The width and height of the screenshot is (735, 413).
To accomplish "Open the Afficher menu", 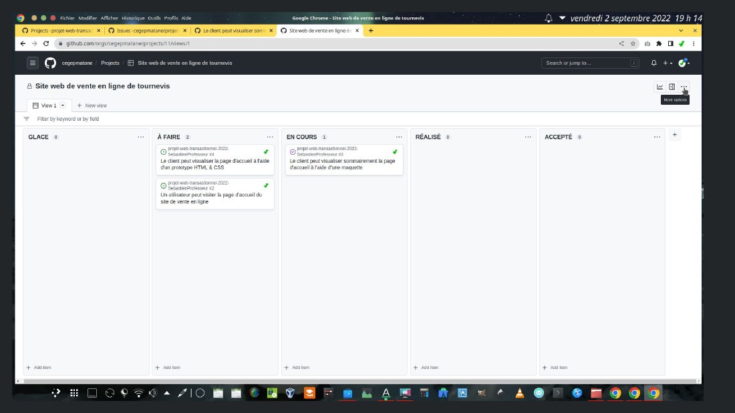I will (x=109, y=18).
